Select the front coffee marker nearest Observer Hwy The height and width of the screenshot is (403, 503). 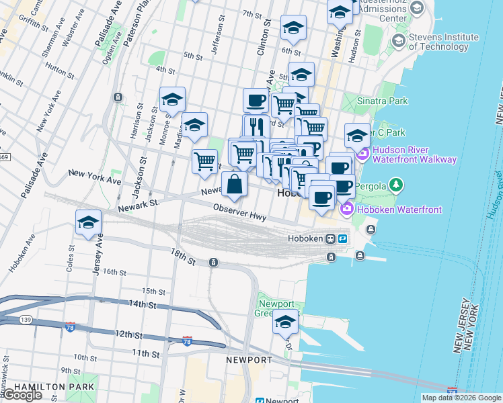(321, 200)
